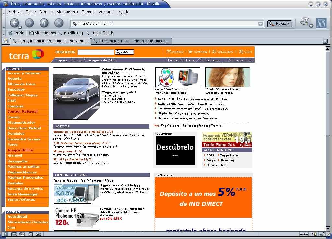Click the Terra page BUSCAR button
The image size is (332, 239).
[x=124, y=52]
